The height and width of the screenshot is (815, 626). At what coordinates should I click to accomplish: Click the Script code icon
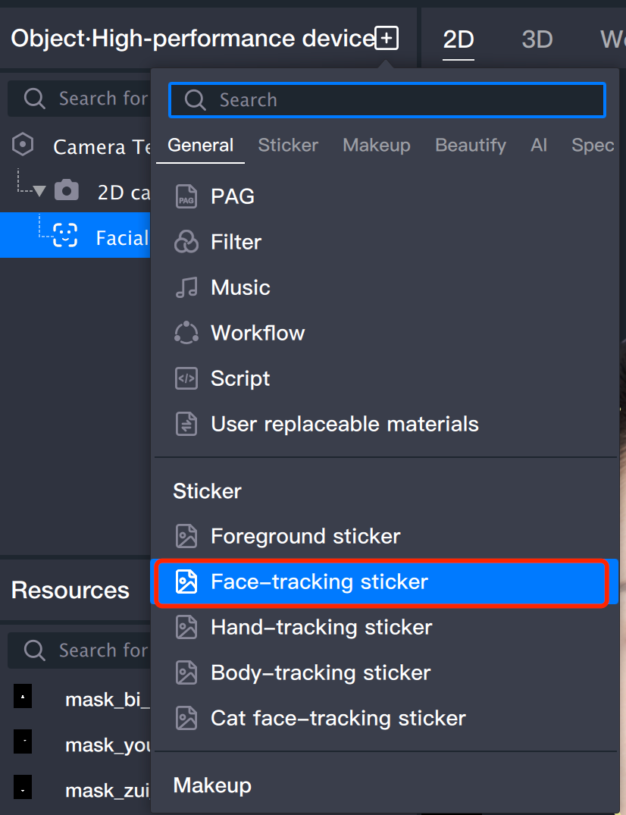pos(186,378)
